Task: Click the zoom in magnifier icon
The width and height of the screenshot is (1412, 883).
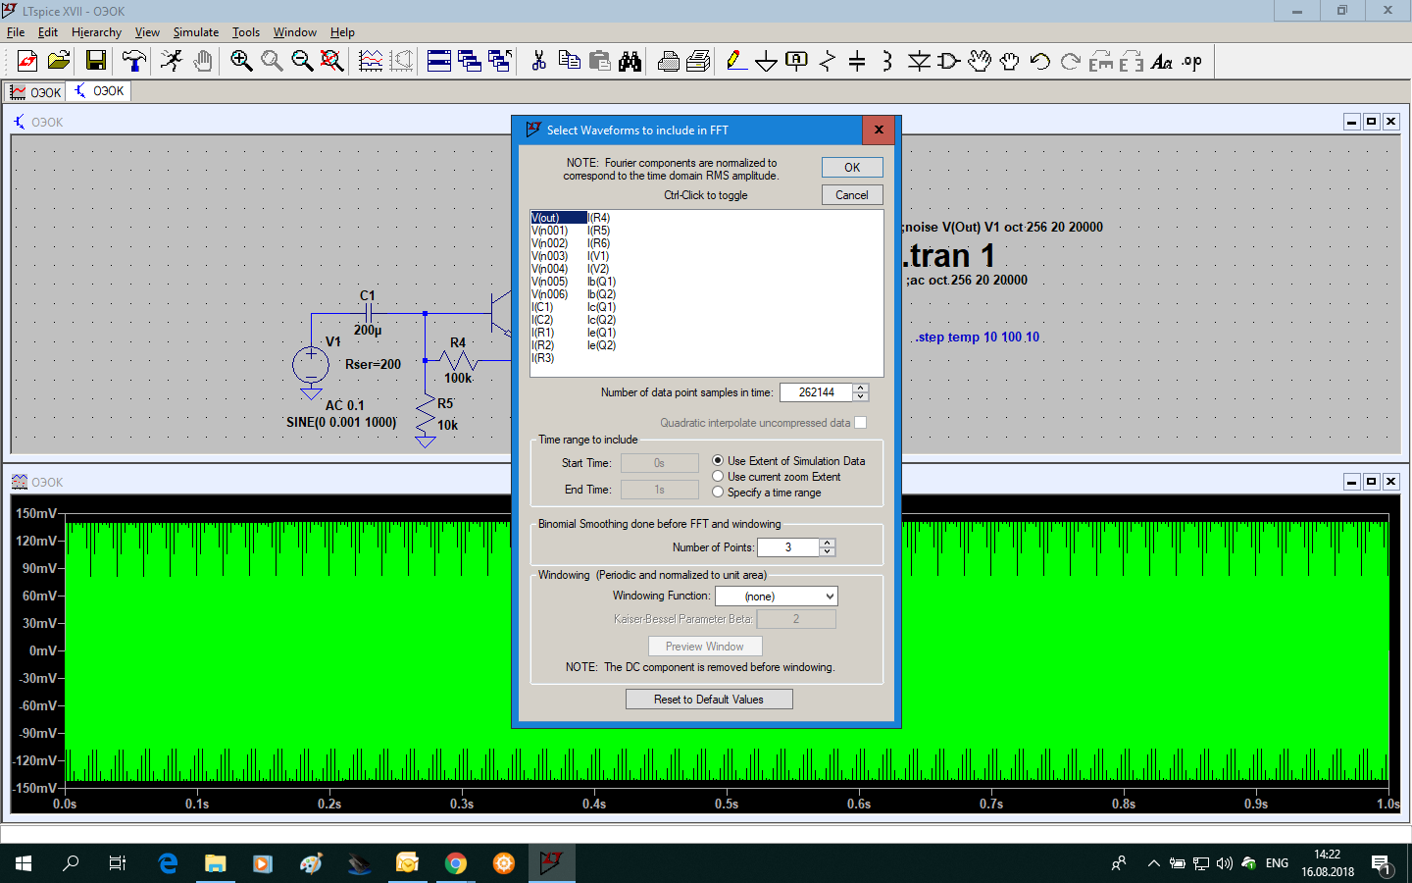Action: 241,61
